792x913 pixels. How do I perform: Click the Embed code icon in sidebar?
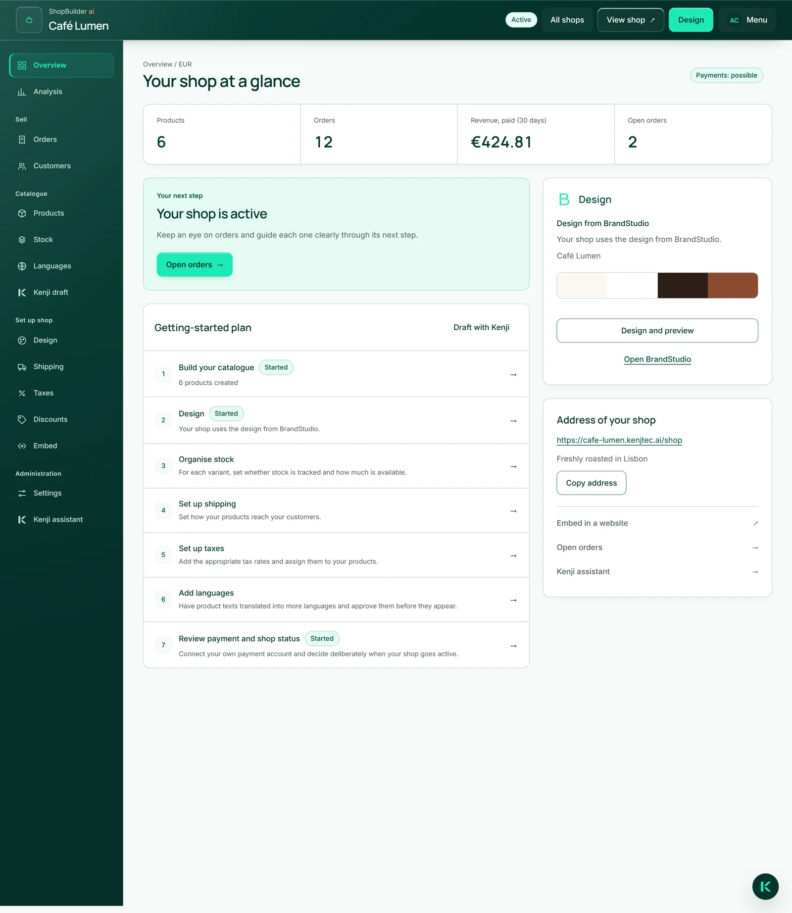pos(22,446)
